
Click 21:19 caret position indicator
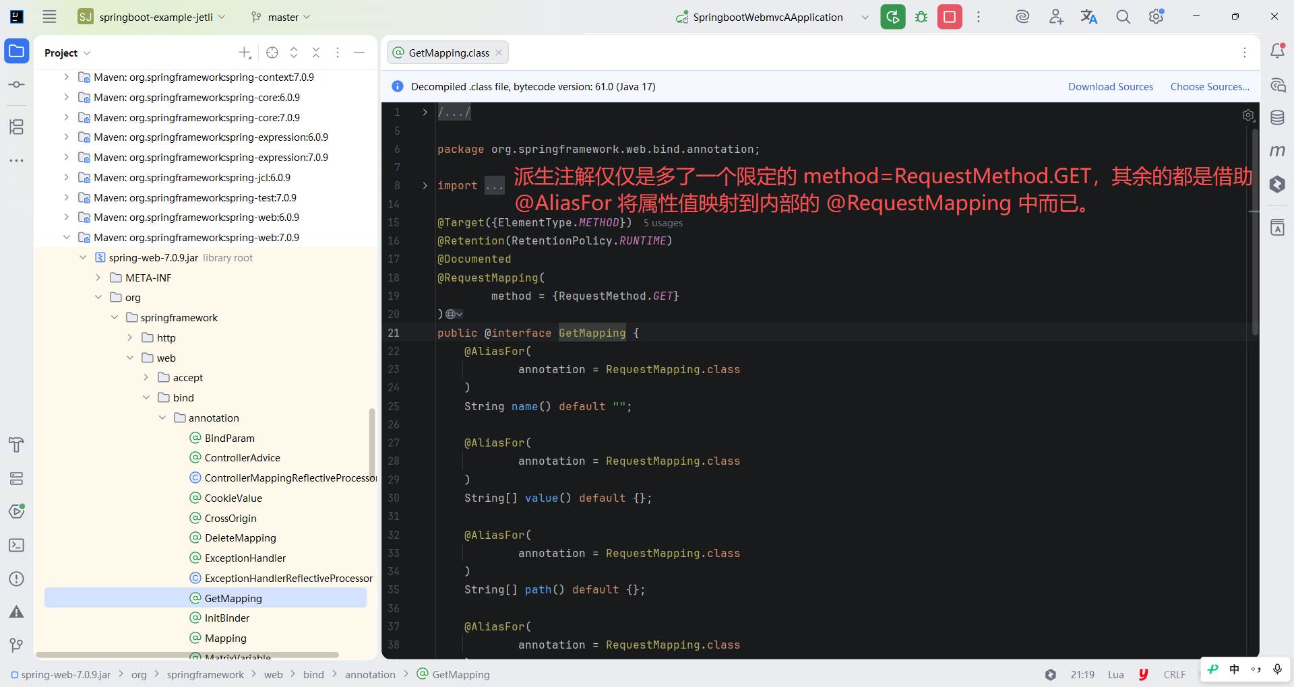point(1082,674)
